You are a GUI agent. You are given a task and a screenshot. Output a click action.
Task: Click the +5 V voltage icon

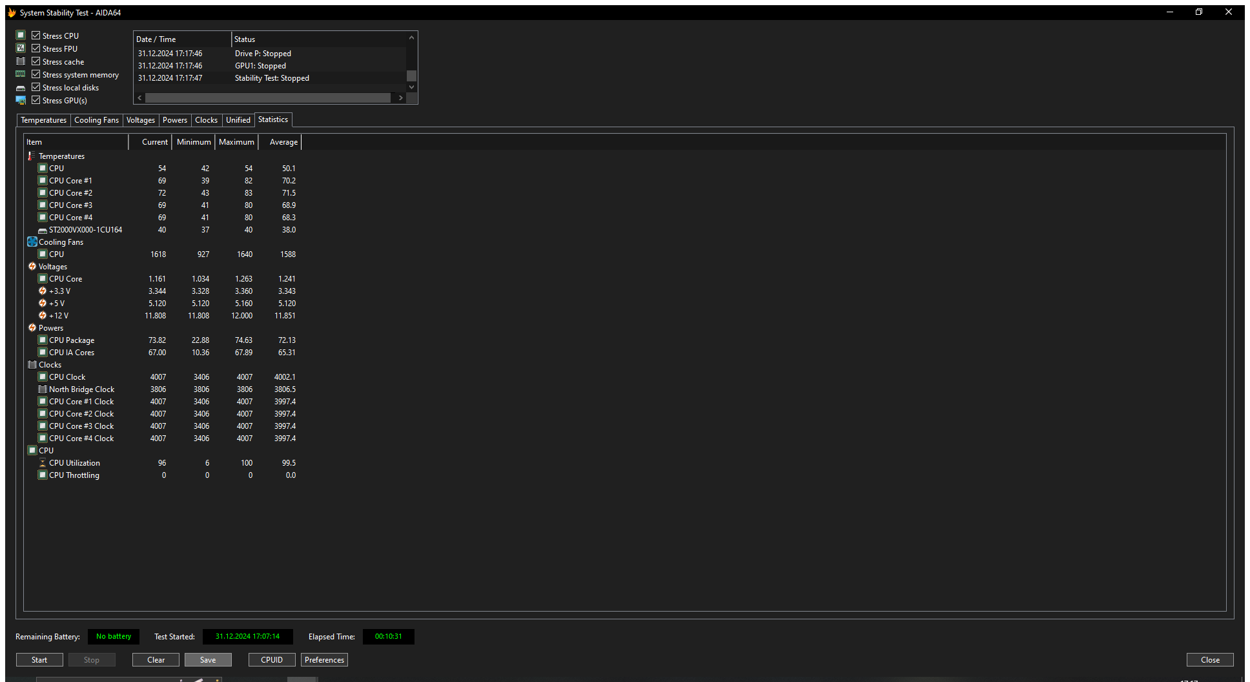pos(43,303)
